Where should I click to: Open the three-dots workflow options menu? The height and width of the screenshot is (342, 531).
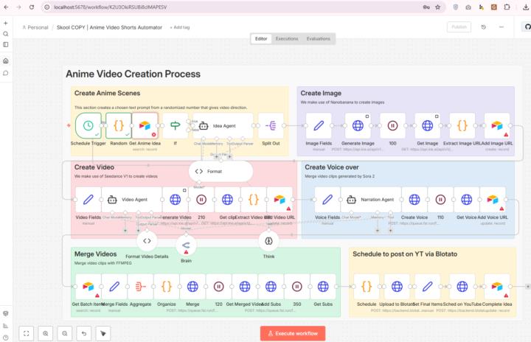coord(502,27)
